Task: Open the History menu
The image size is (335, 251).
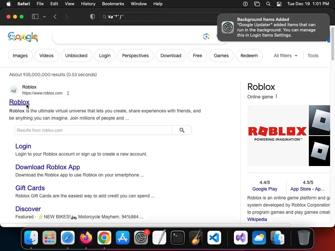Action: (x=88, y=4)
